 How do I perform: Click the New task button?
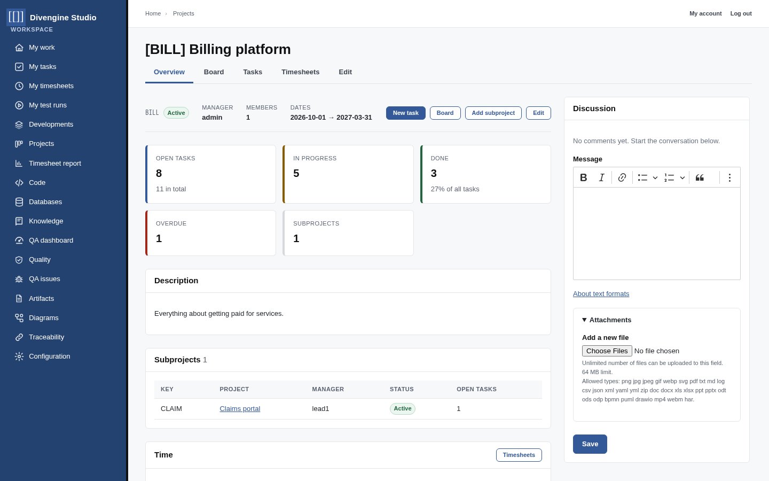[x=406, y=113]
